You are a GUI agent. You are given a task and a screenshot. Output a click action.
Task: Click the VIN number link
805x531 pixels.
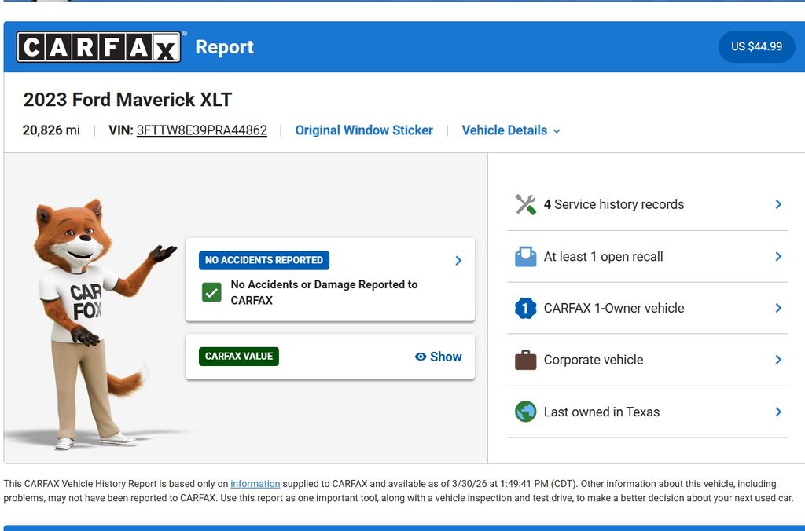coord(201,130)
